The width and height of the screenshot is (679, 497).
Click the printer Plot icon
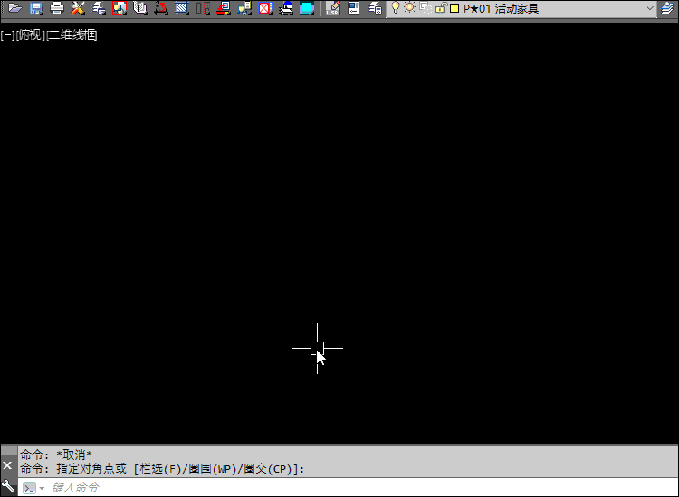[56, 8]
